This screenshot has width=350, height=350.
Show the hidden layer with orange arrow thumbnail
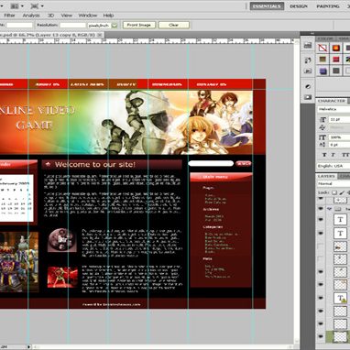(x=321, y=246)
